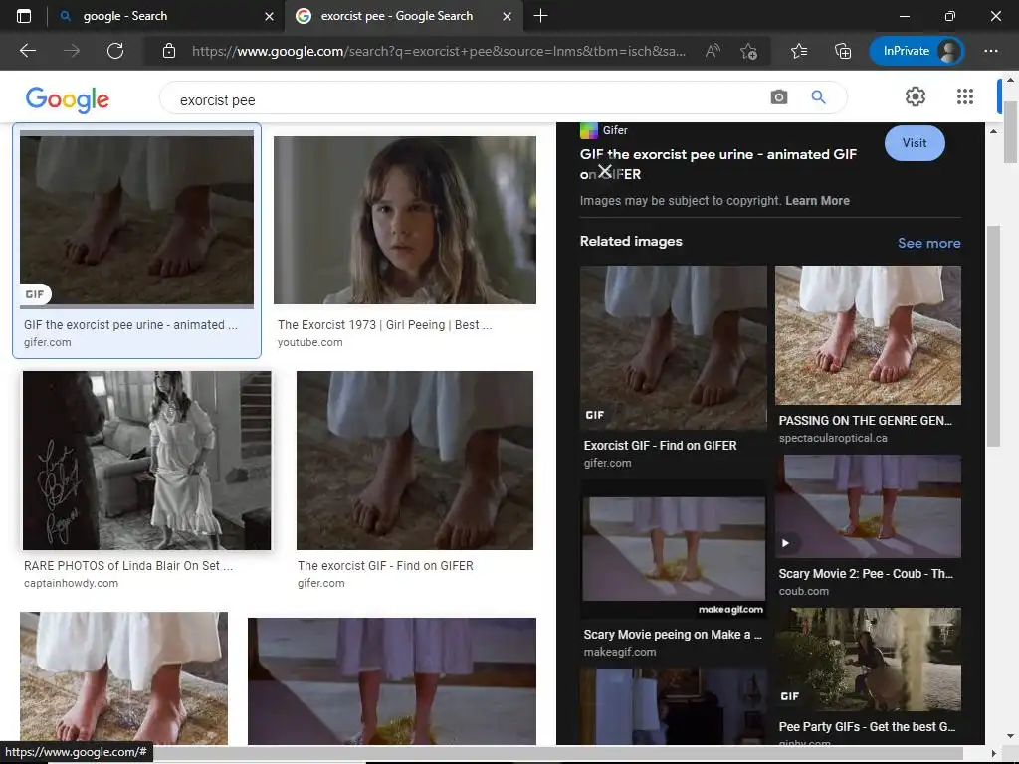Open the preview title 'GIF the exorcist pee urine'
This screenshot has height=764, width=1019.
718,164
